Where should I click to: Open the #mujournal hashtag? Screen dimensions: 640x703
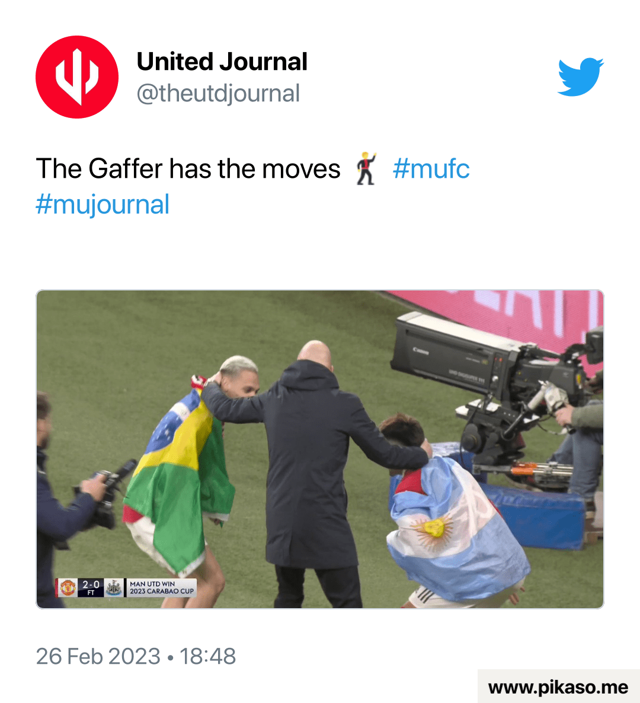point(103,204)
